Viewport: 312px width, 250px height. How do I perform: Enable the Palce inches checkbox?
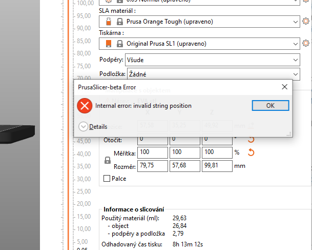107,179
